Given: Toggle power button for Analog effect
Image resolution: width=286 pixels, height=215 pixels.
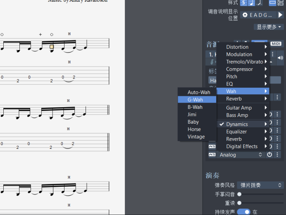Looking at the screenshot, I should pyautogui.click(x=269, y=155).
